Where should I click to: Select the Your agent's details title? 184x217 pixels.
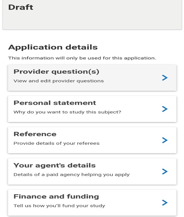[54, 165]
